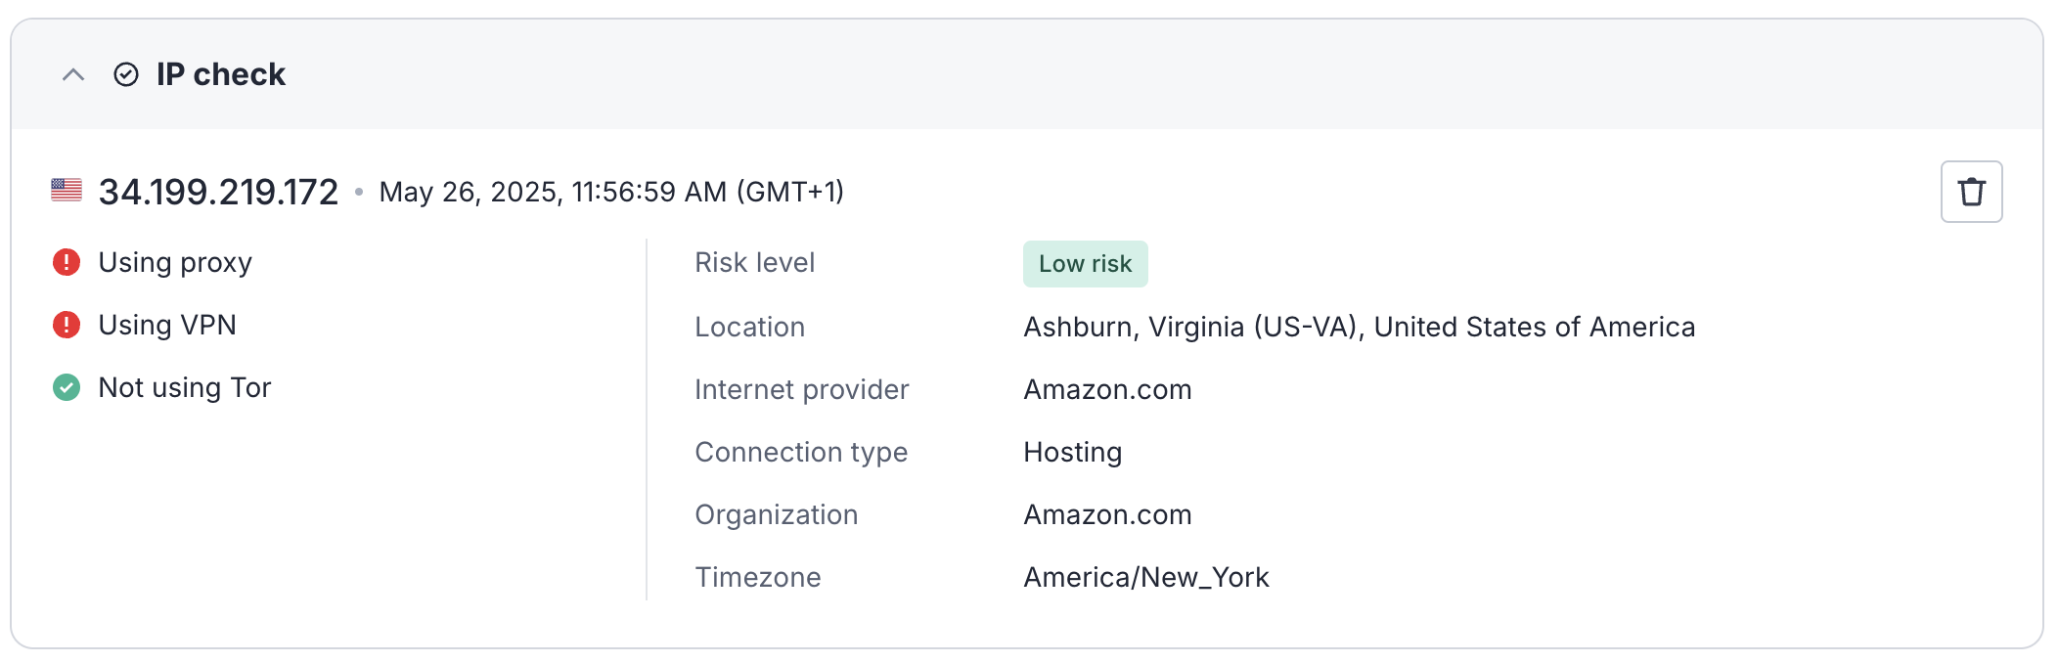The height and width of the screenshot is (663, 2058).
Task: Click the Hosting connection type value
Action: (x=1072, y=452)
